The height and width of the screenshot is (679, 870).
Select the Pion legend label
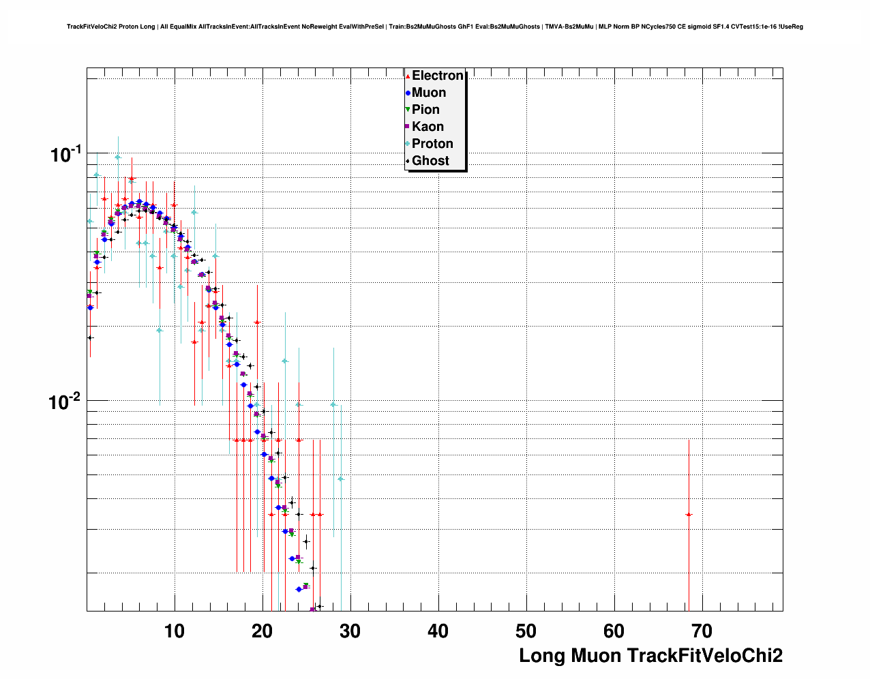pyautogui.click(x=425, y=110)
